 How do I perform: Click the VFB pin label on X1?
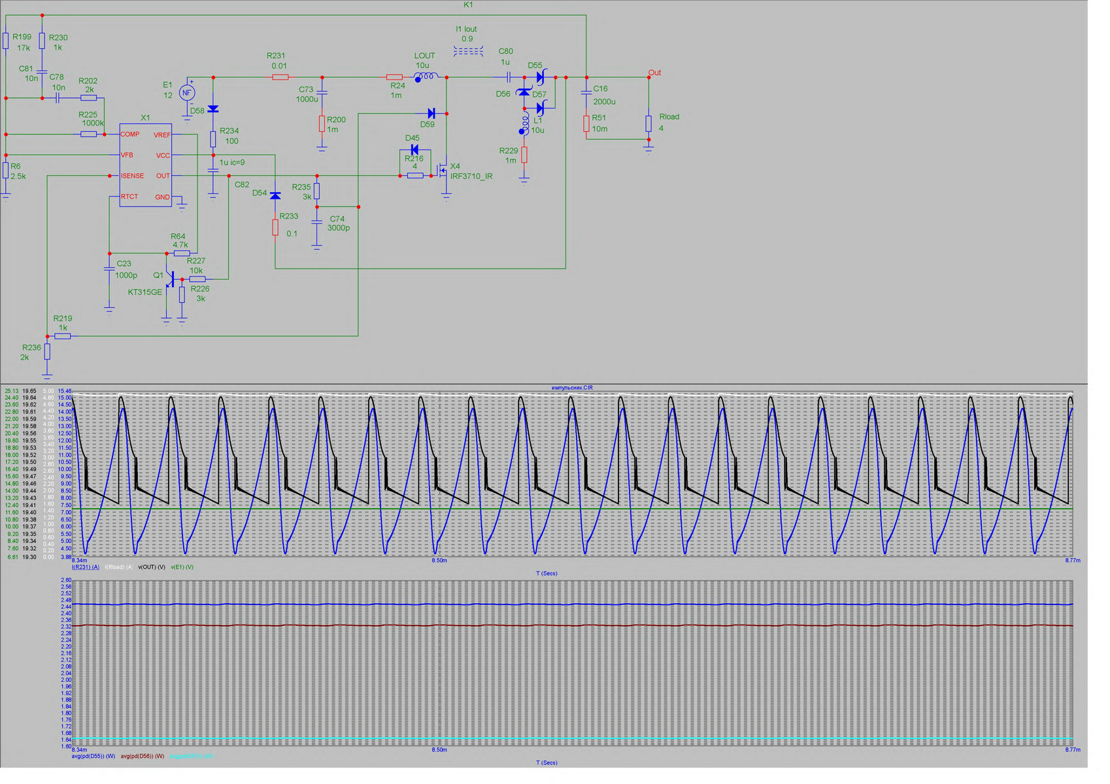(127, 155)
